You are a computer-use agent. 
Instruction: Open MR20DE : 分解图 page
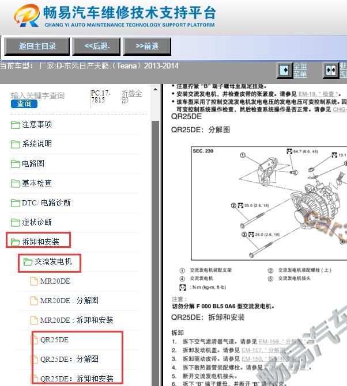[70, 301]
